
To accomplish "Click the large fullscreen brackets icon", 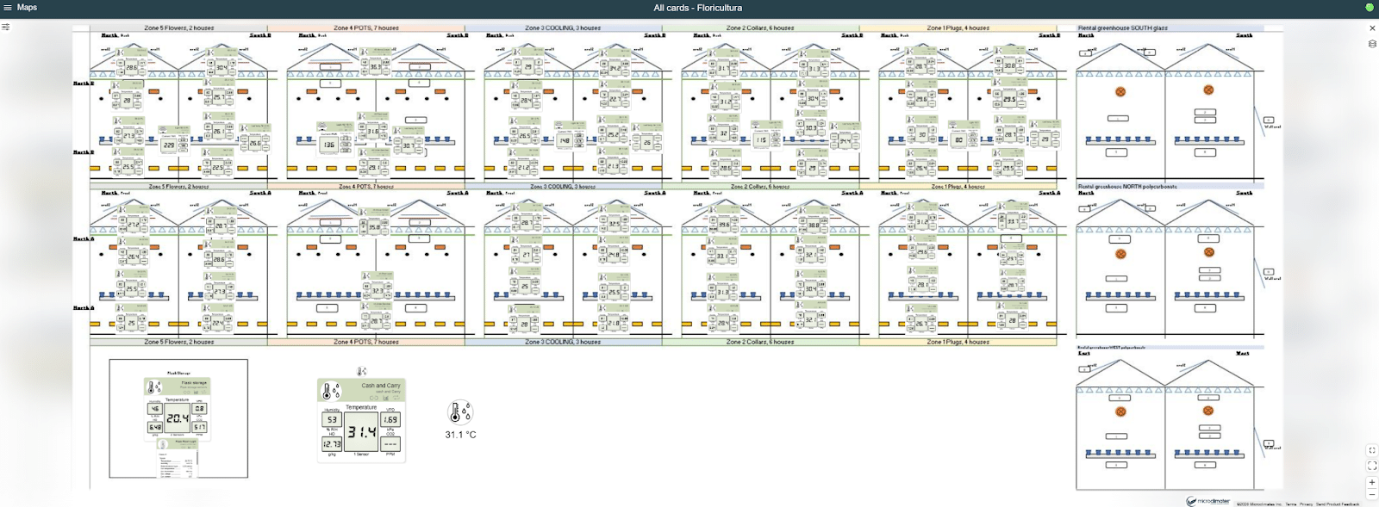I will pos(1372,466).
